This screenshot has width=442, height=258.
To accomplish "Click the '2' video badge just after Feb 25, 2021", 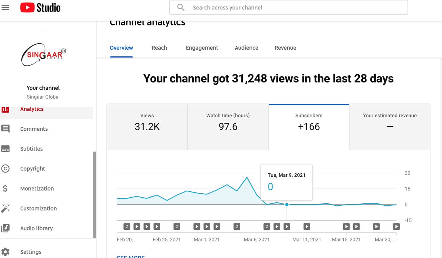I will click(177, 226).
